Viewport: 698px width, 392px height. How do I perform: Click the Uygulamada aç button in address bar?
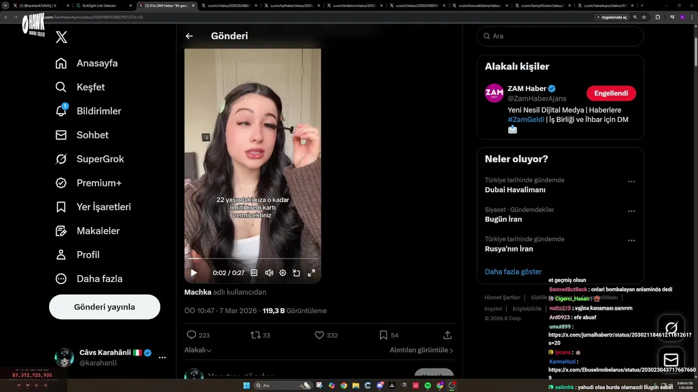click(612, 17)
